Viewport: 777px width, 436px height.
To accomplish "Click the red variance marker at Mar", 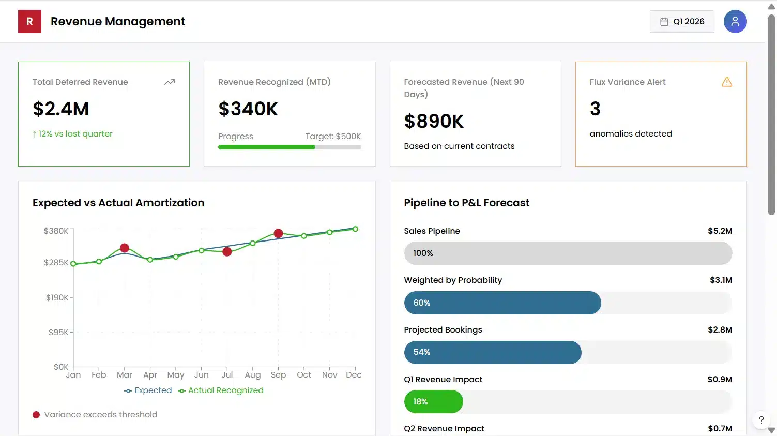I will [x=125, y=248].
